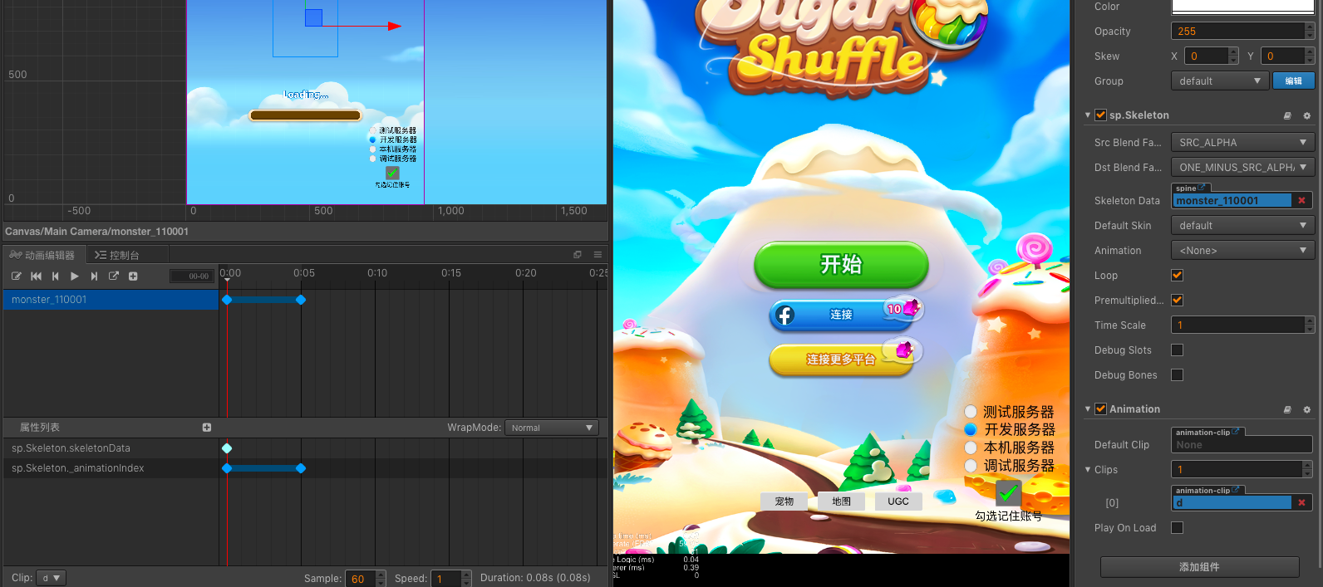Click the Facebook icon on connect button
1323x587 pixels.
784,315
